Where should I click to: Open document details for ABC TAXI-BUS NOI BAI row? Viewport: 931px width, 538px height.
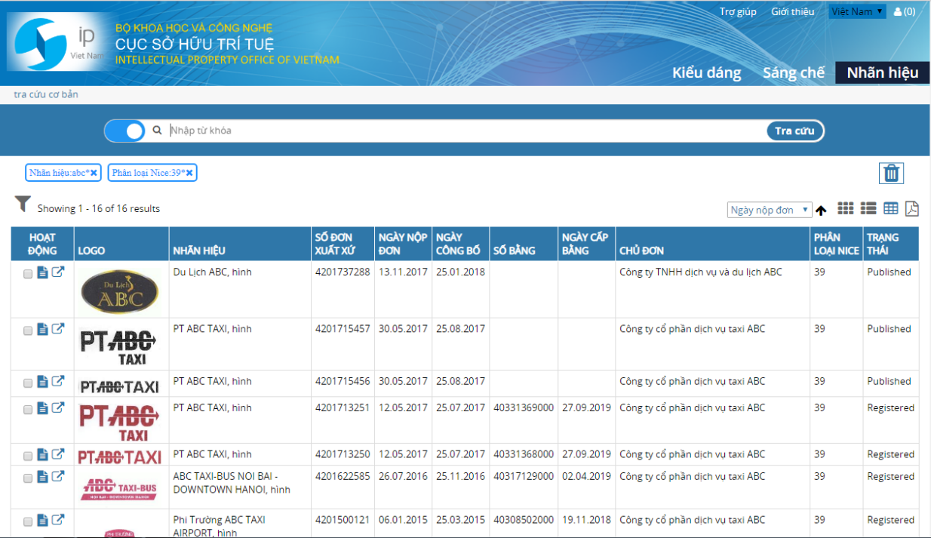point(43,477)
